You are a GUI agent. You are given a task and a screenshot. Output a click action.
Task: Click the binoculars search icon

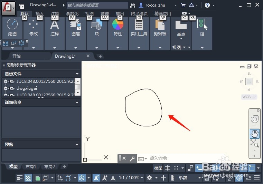pyautogui.click(x=133, y=6)
